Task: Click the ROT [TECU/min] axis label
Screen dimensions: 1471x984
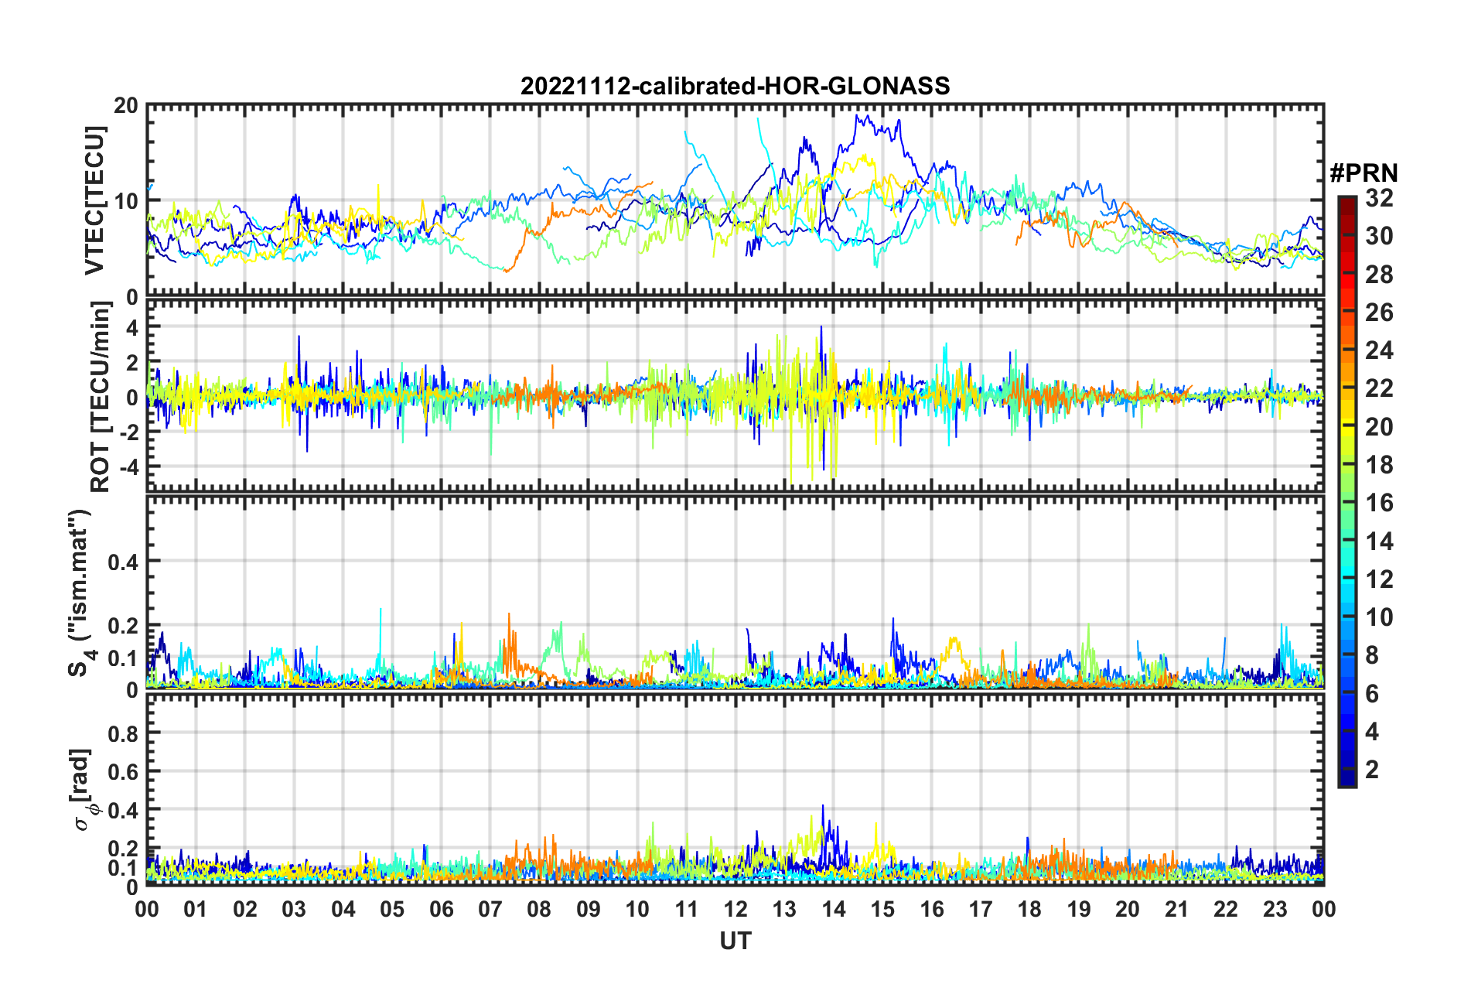Action: [x=101, y=397]
